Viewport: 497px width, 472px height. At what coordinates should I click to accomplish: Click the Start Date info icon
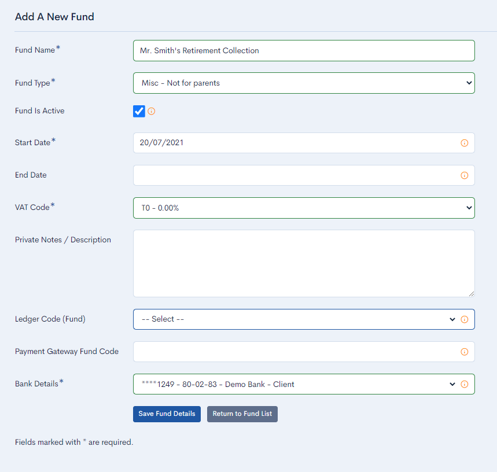click(x=465, y=143)
